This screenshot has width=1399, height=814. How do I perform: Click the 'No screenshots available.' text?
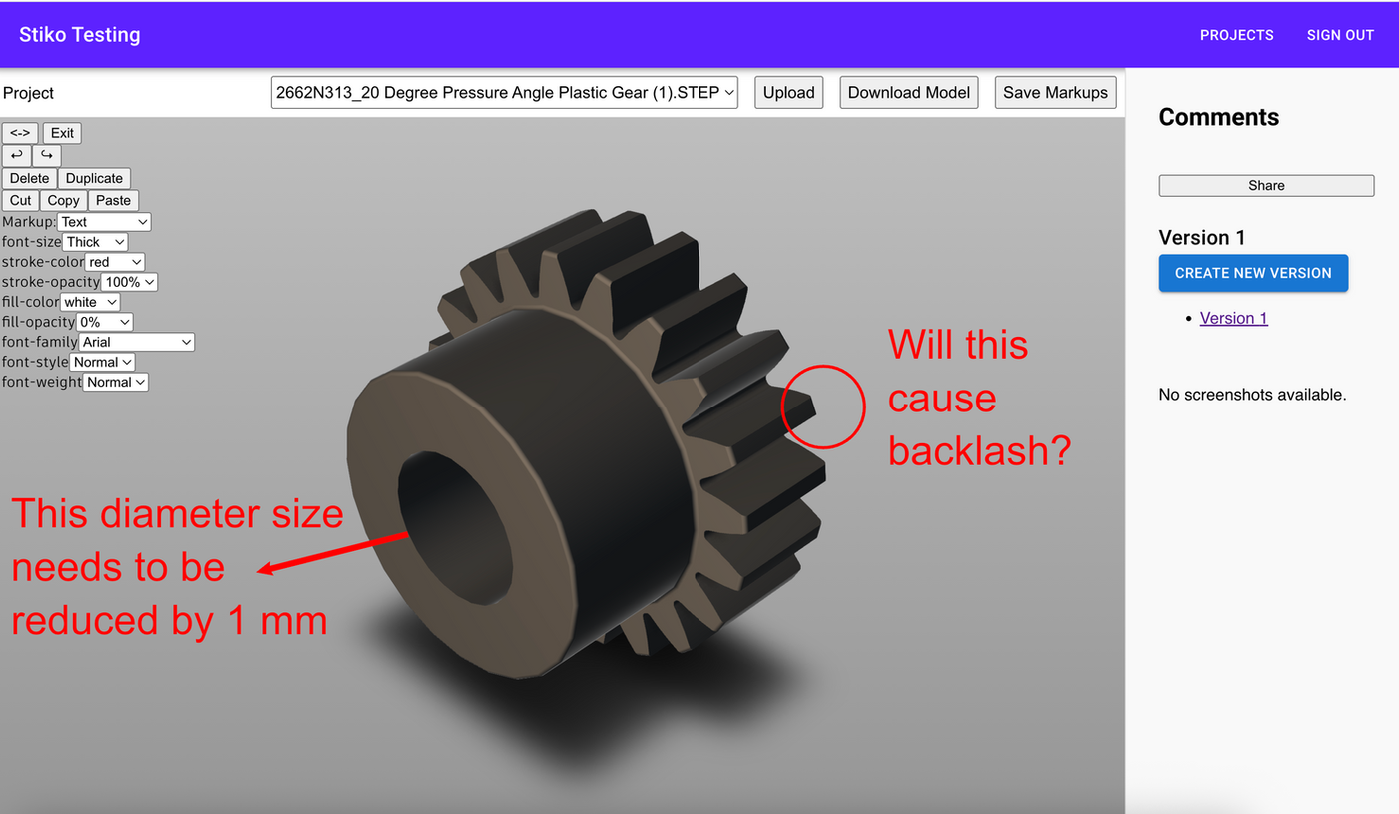tap(1252, 395)
